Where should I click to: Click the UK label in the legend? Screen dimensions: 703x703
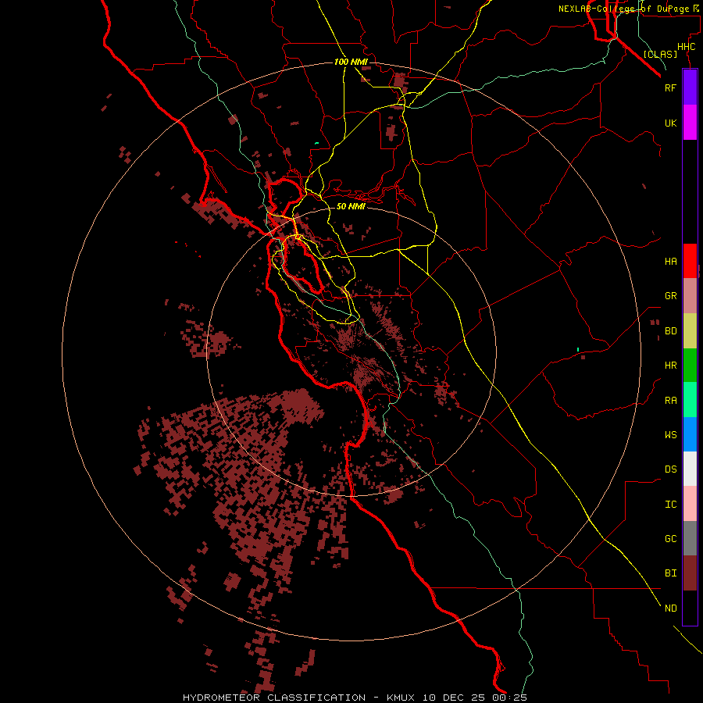tap(670, 123)
